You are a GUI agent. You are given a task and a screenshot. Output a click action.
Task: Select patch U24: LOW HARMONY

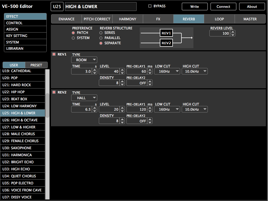[x=23, y=106]
